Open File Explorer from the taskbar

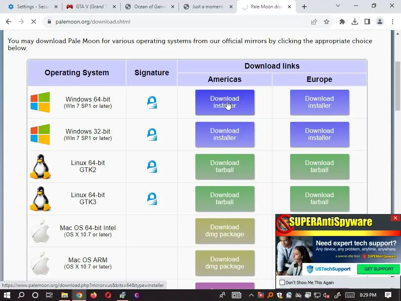(65, 295)
